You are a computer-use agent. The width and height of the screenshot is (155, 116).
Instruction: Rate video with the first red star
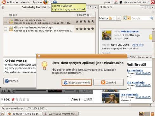pos(13,99)
